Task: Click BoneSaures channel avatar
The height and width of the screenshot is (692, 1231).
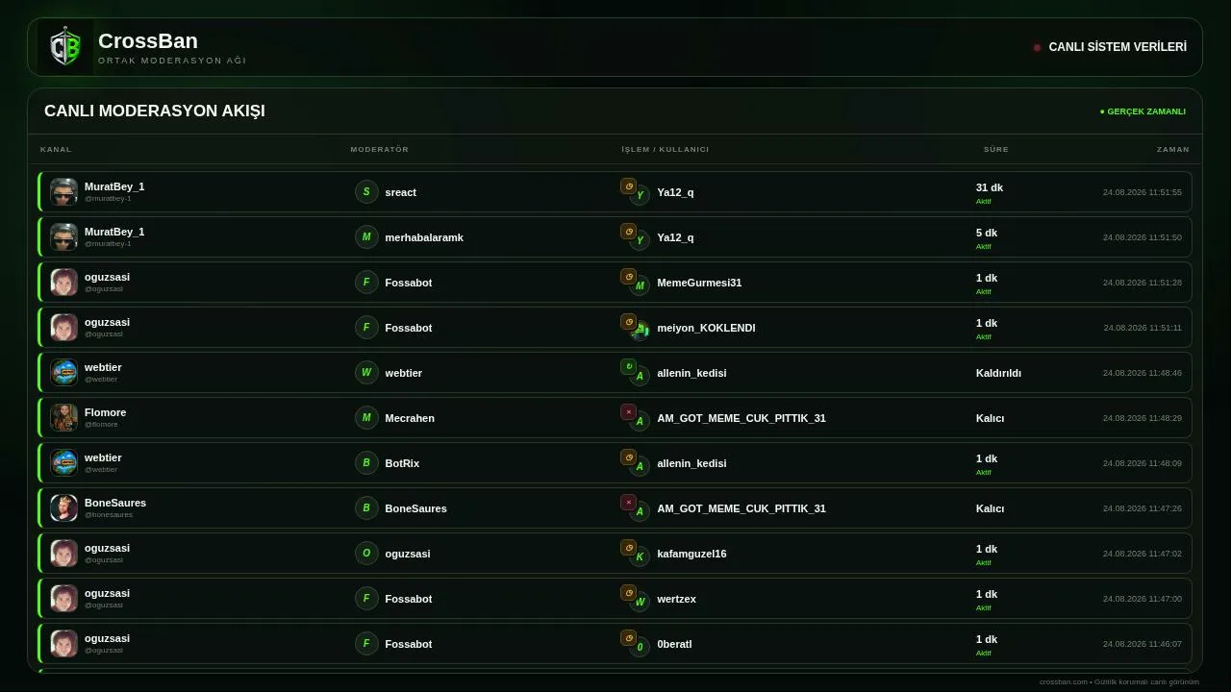Action: pyautogui.click(x=63, y=508)
